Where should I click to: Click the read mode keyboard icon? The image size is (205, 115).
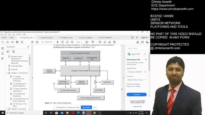[x=93, y=42]
